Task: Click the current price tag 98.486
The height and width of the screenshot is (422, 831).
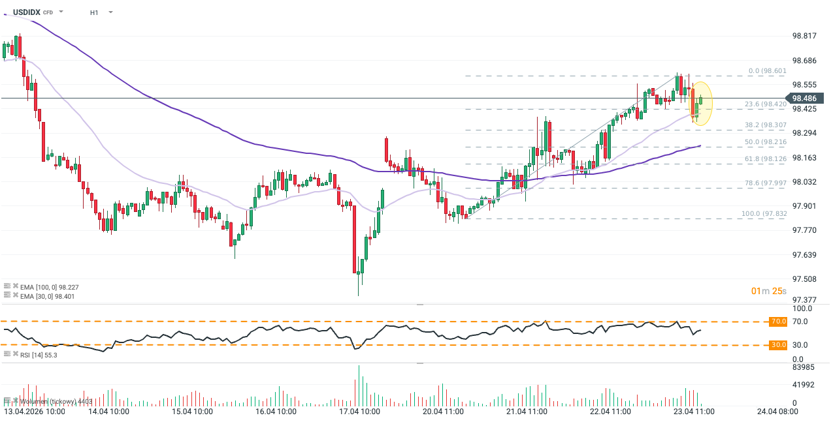Action: [x=806, y=98]
